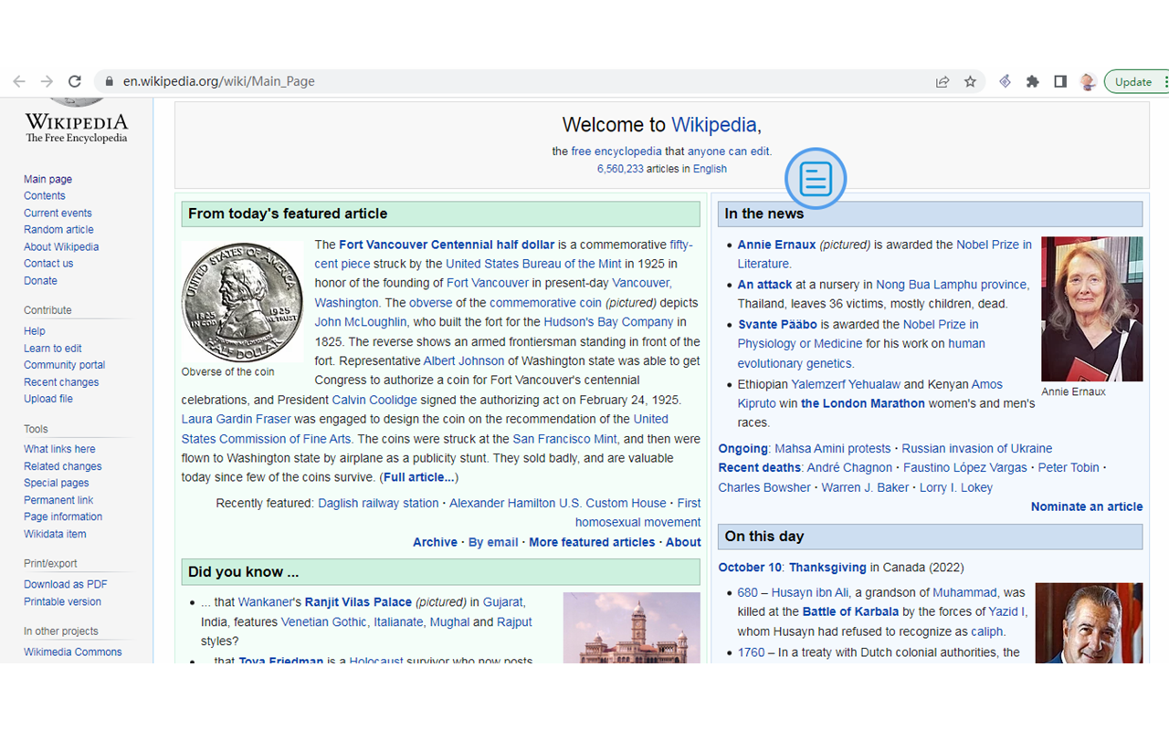This screenshot has width=1169, height=730.
Task: Bookmark this page with the star icon
Action: [970, 81]
